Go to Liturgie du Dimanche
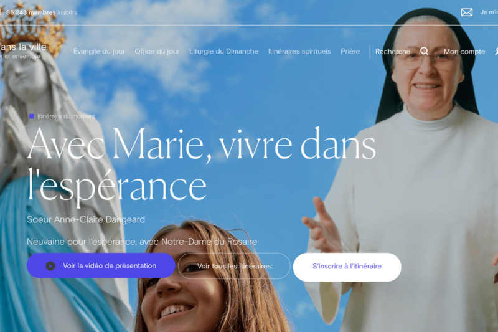This screenshot has height=332, width=498. [x=223, y=52]
